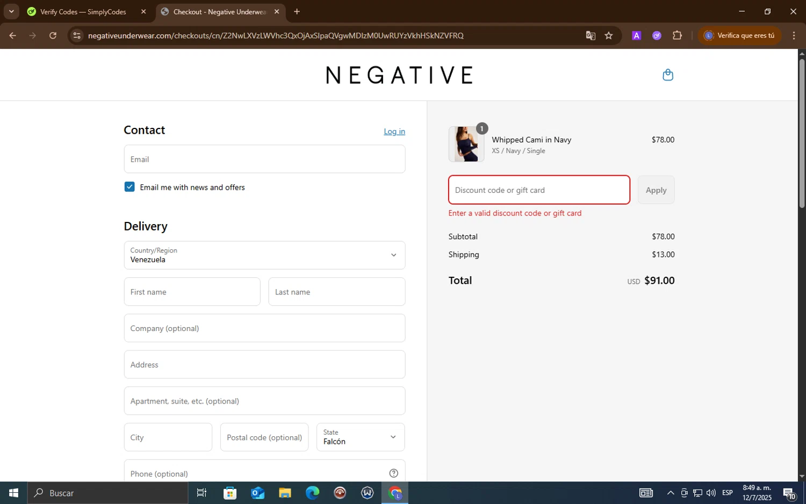This screenshot has width=806, height=504.
Task: Click the Apartment, suite, etc. field
Action: pos(264,401)
